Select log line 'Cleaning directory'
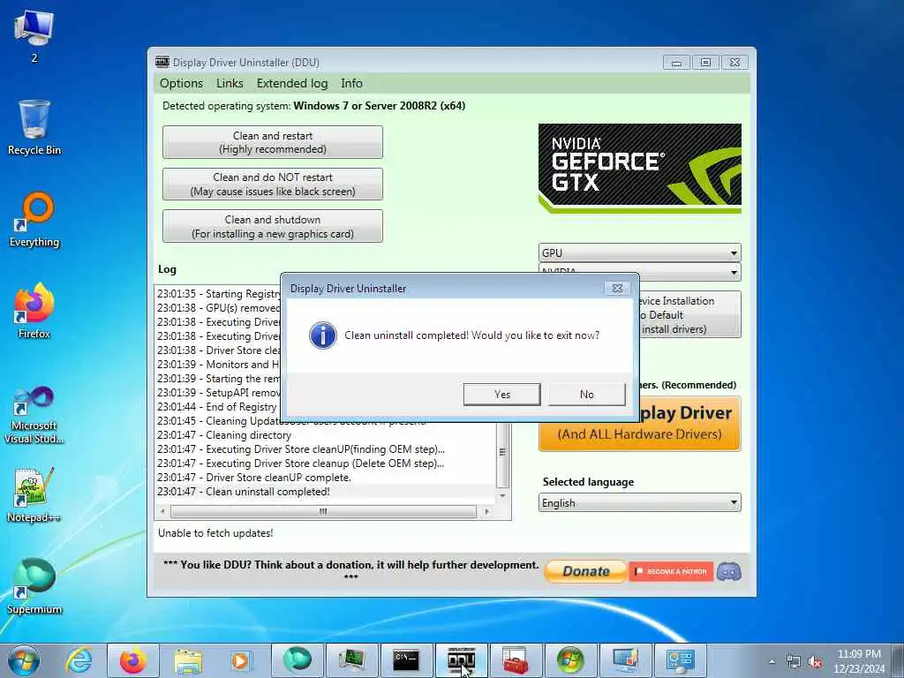 click(248, 435)
